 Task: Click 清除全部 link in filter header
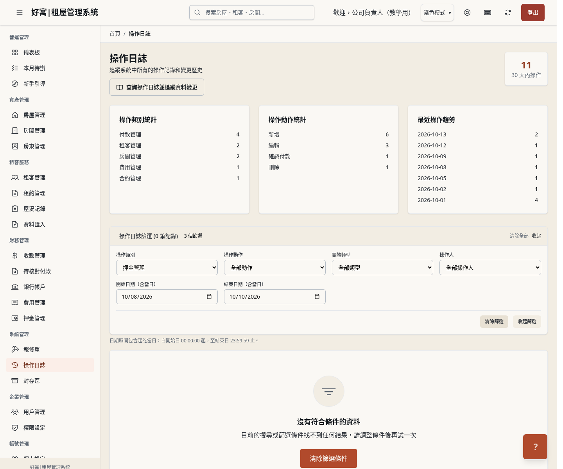tap(519, 236)
